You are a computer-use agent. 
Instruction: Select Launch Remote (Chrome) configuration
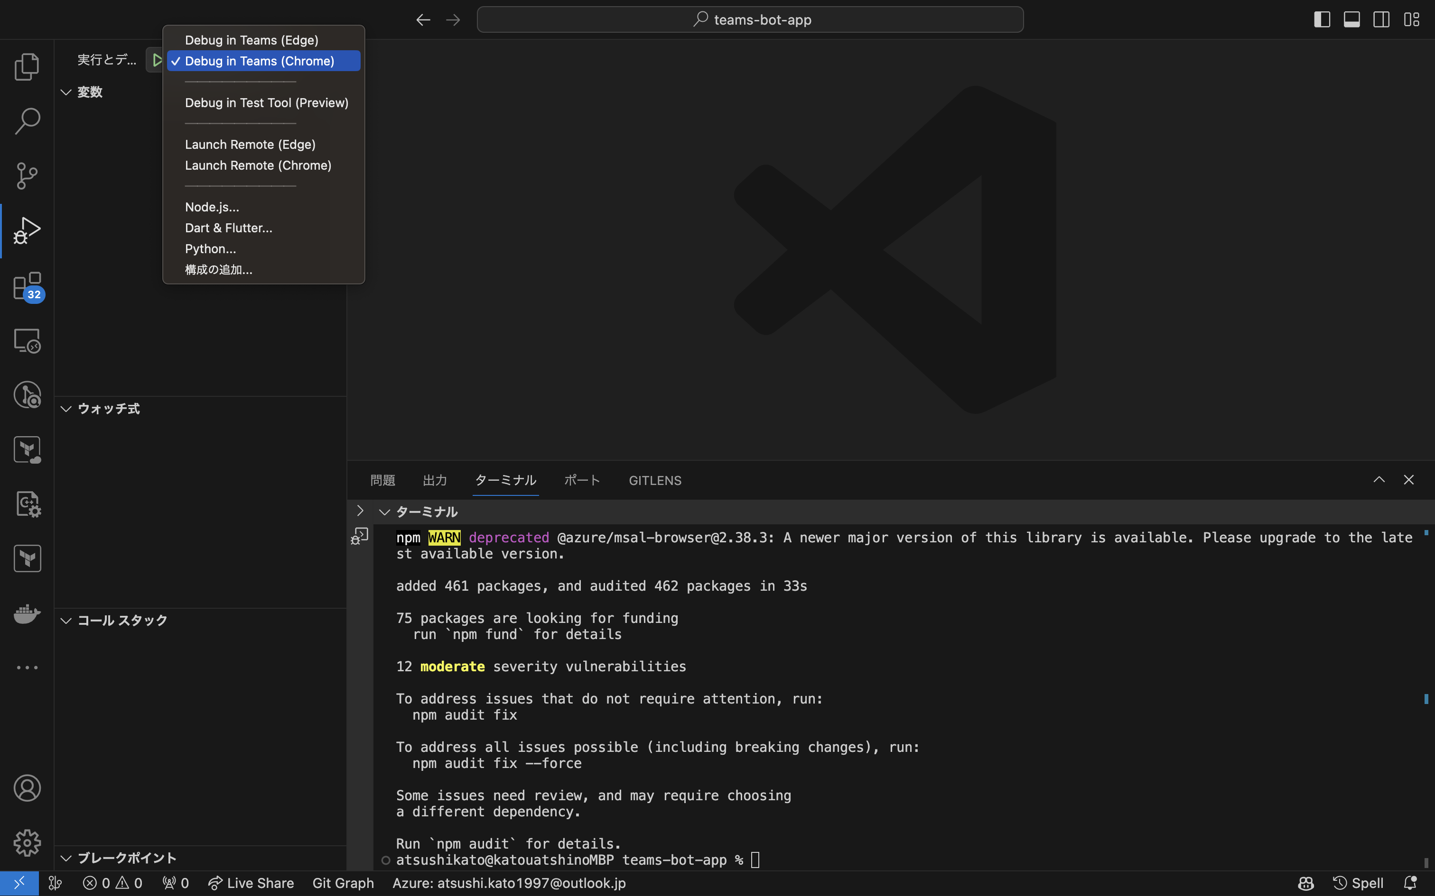pos(263,165)
